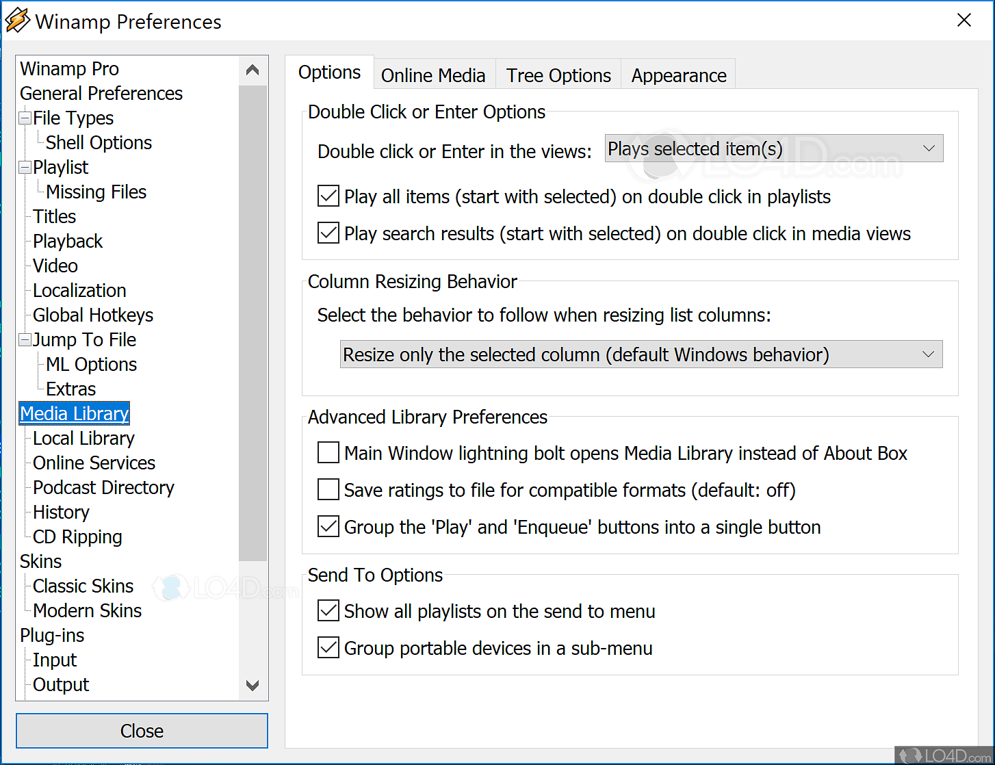Open Classic Skins

coord(83,586)
